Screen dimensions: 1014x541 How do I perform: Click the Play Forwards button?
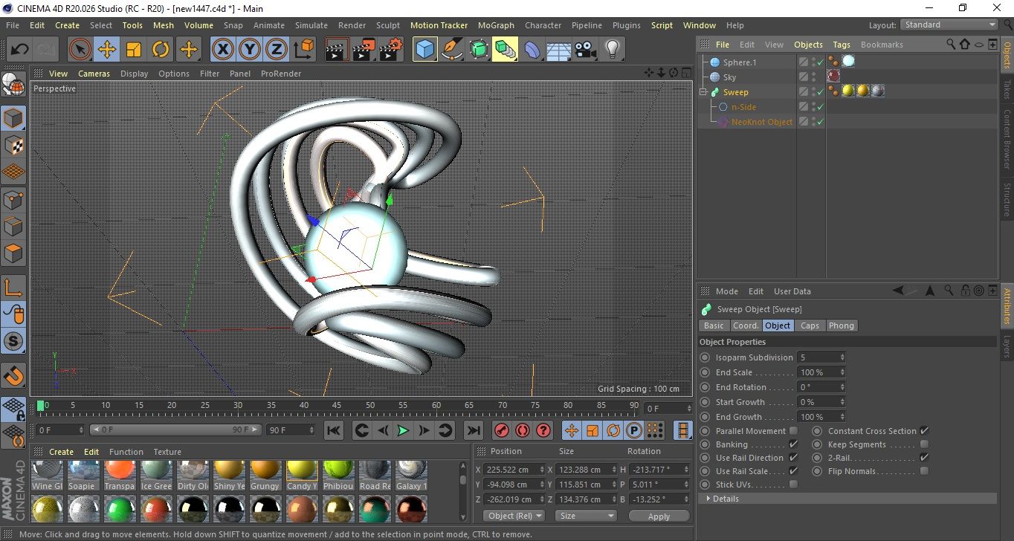coord(402,430)
